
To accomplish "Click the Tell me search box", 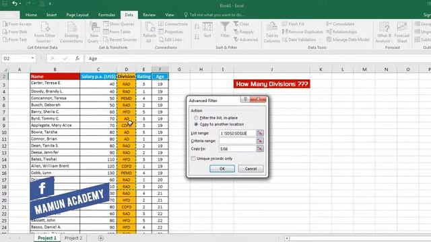I will pos(214,15).
